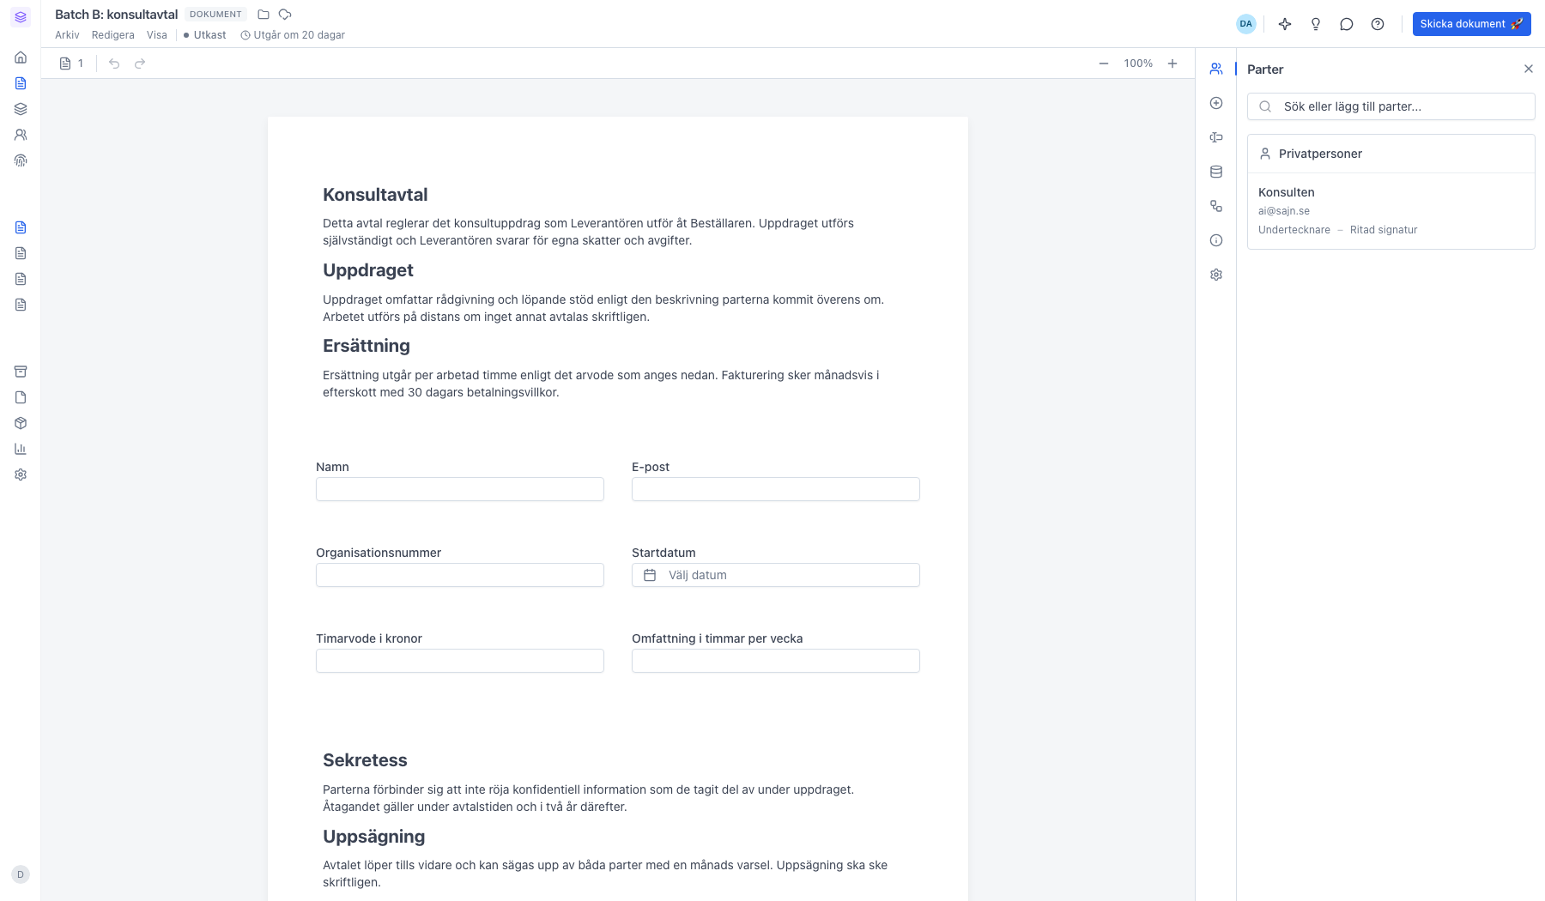This screenshot has height=901, width=1545.
Task: Click the cloud sync icon beside the title
Action: (x=286, y=15)
